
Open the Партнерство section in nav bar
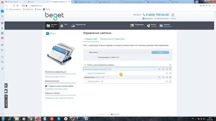pos(79,26)
